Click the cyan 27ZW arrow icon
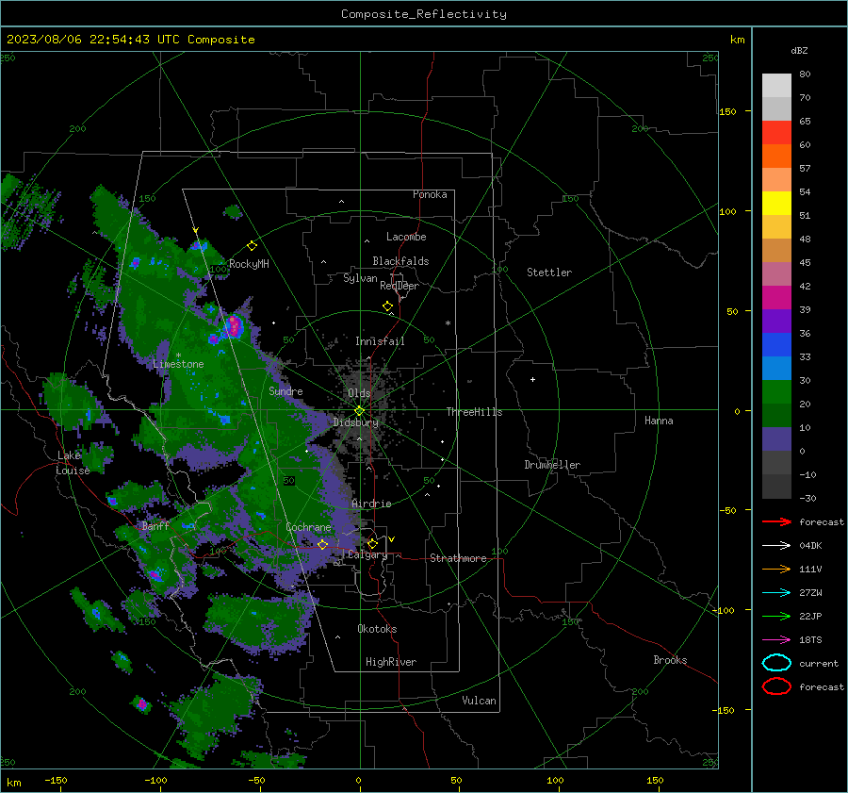848x793 pixels. 776,593
